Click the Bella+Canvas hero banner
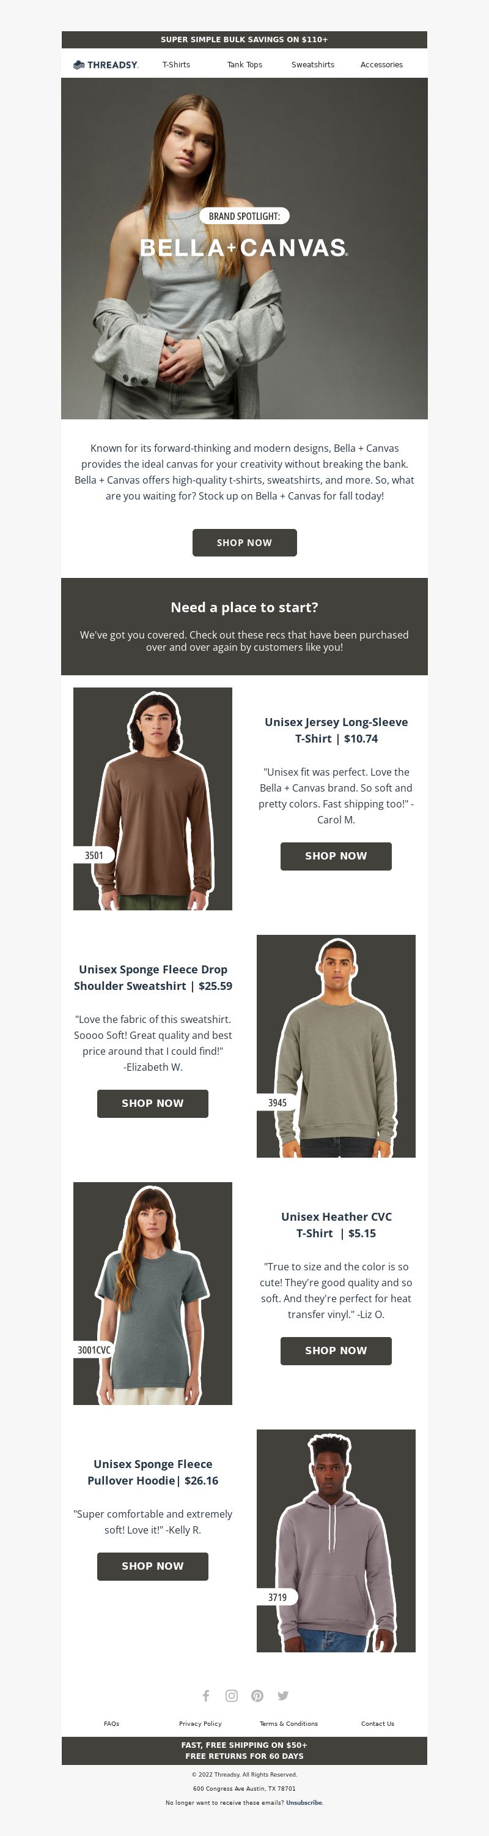Viewport: 489px width, 1836px height. [x=244, y=248]
